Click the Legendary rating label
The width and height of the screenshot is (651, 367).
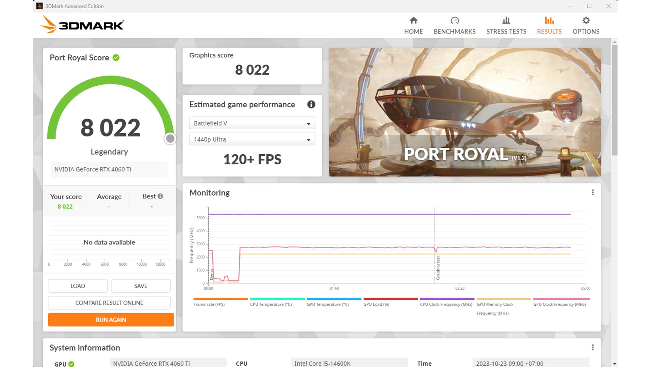109,152
